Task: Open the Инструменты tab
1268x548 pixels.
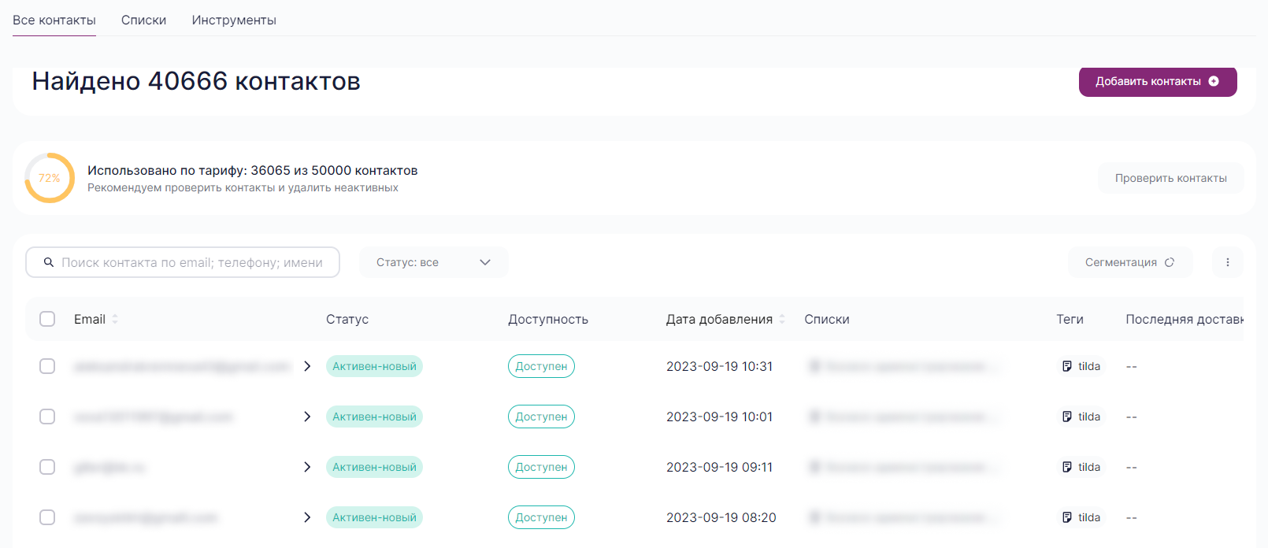Action: (234, 20)
